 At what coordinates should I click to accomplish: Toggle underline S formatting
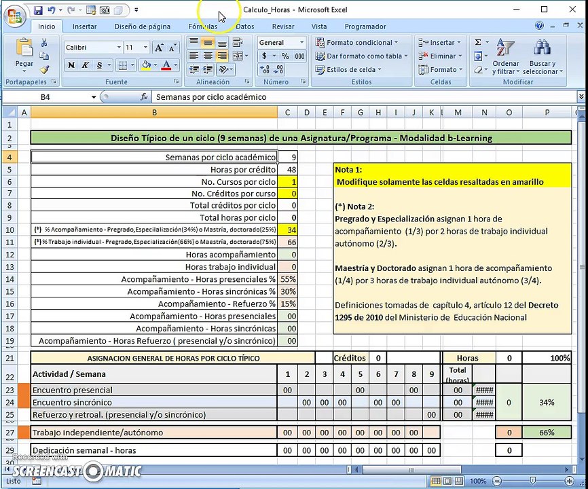[99, 65]
